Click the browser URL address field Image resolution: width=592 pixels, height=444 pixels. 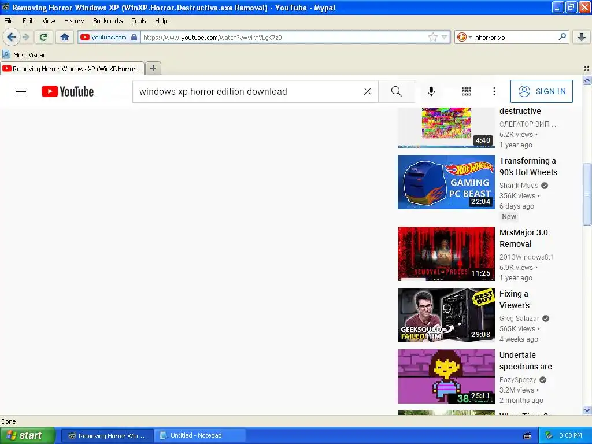point(285,37)
